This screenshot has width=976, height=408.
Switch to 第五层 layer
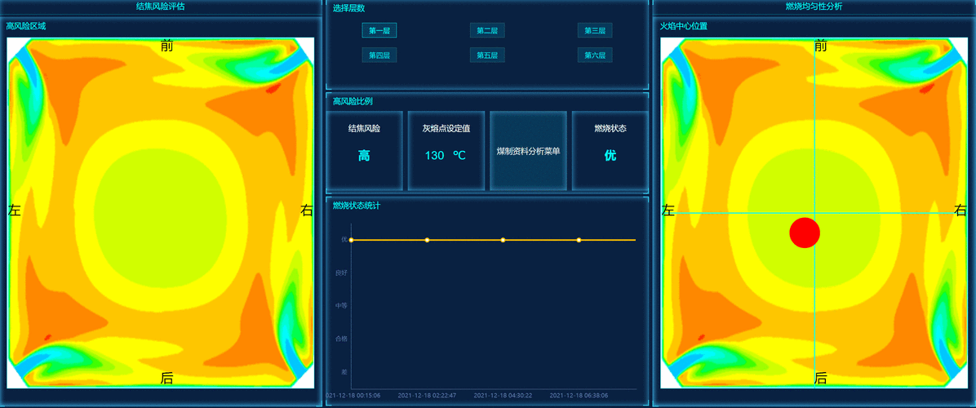click(487, 55)
